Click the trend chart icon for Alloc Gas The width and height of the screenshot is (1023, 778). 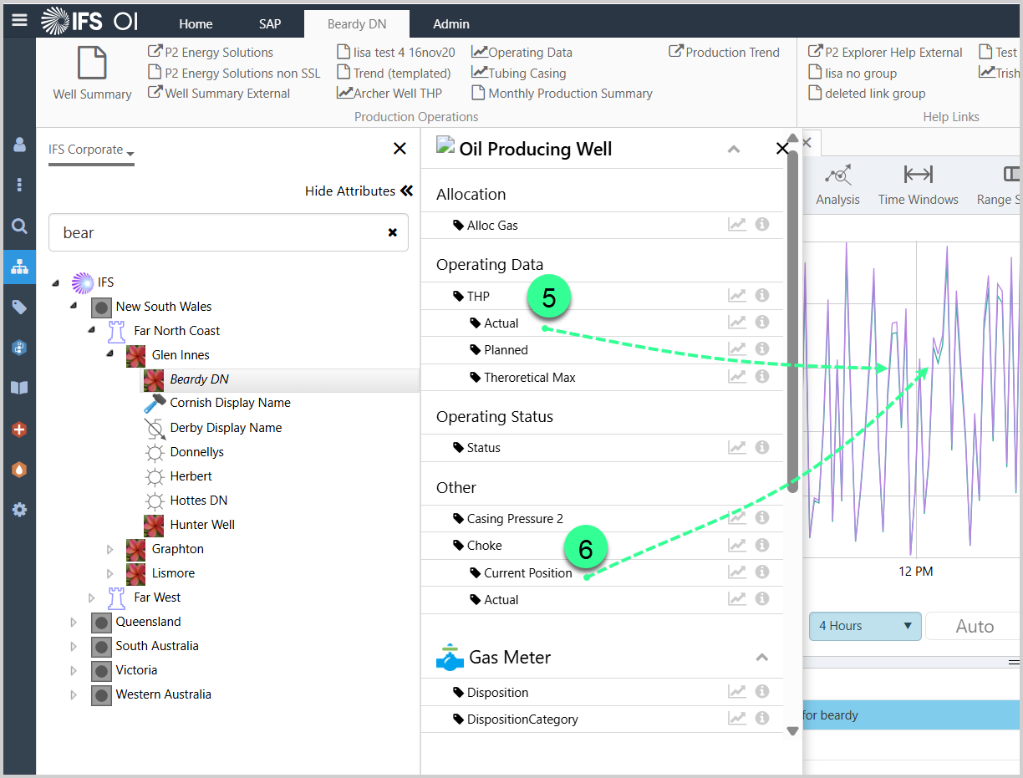(736, 225)
